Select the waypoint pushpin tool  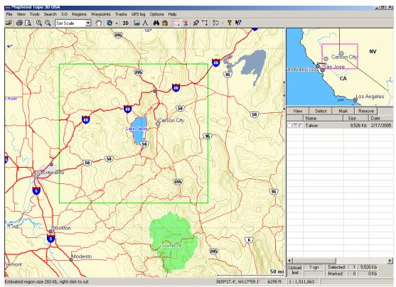(x=196, y=23)
